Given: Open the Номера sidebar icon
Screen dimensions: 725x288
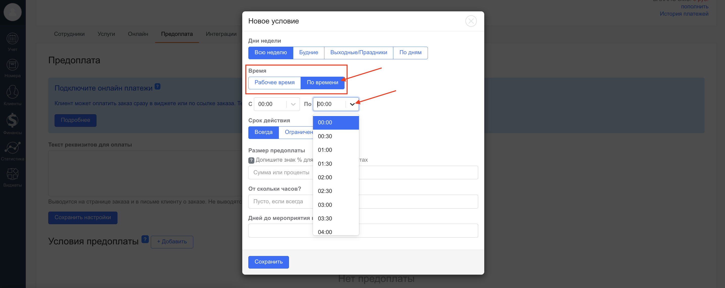Looking at the screenshot, I should 12,65.
